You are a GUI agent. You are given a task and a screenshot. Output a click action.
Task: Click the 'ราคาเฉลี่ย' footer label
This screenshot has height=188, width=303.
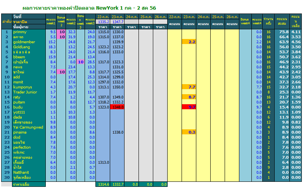[29, 185]
